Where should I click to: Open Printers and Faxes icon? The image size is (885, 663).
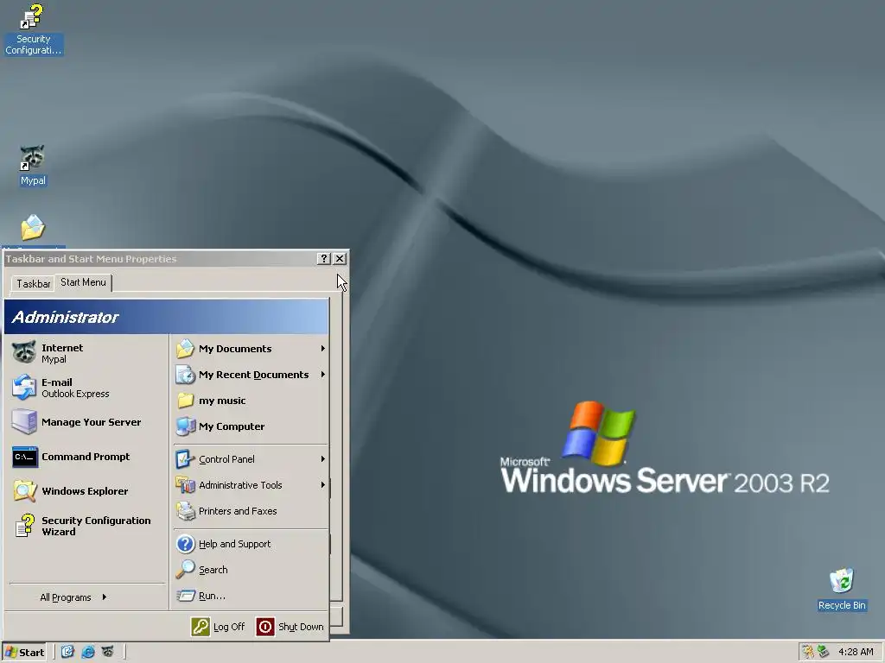point(185,511)
